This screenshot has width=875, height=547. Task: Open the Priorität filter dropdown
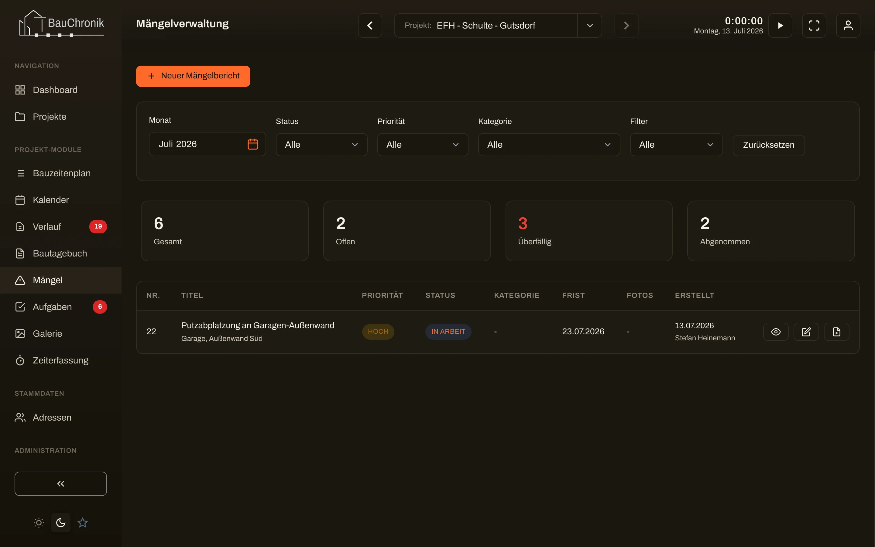[x=423, y=145]
